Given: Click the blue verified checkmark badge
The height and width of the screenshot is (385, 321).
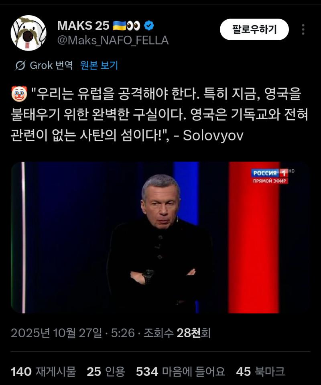Looking at the screenshot, I should coord(149,26).
